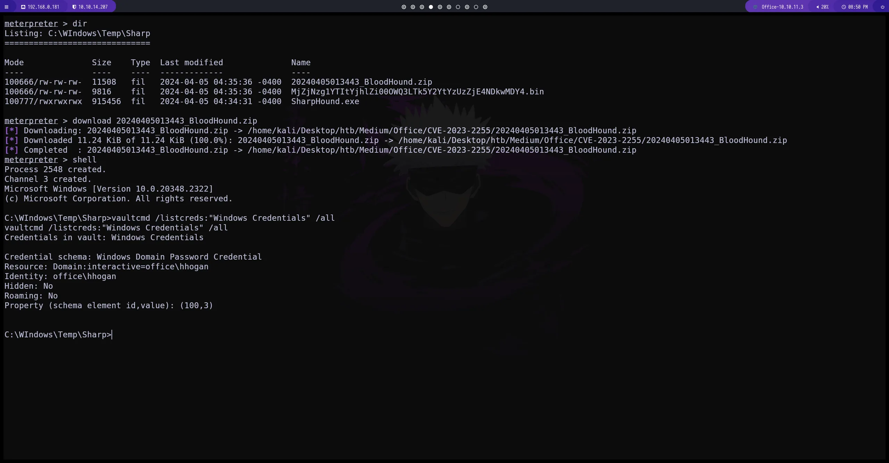Click the 192.168.0.181 local IP label

pos(43,7)
